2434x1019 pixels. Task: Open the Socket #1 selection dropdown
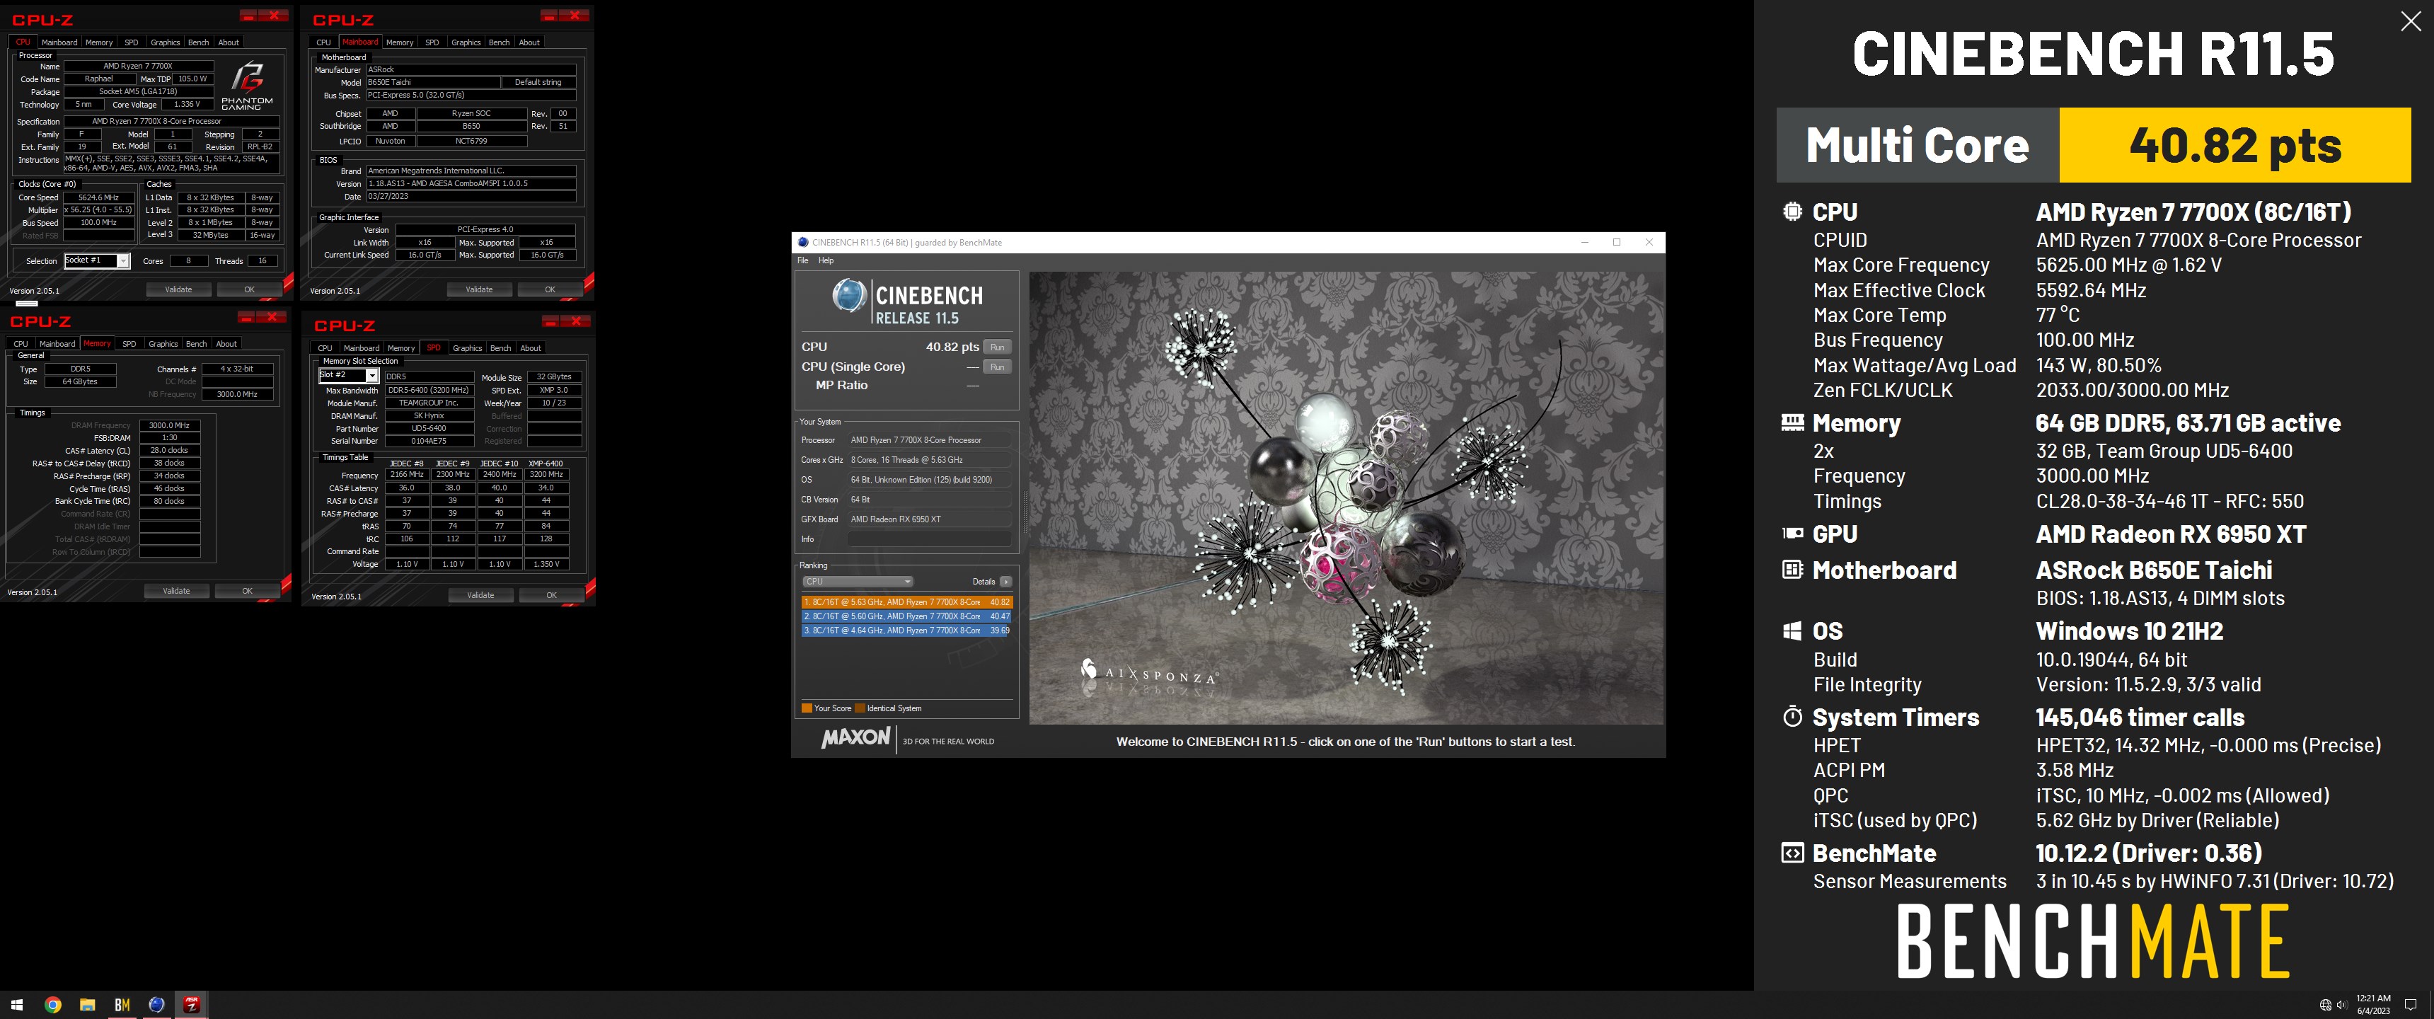coord(96,261)
